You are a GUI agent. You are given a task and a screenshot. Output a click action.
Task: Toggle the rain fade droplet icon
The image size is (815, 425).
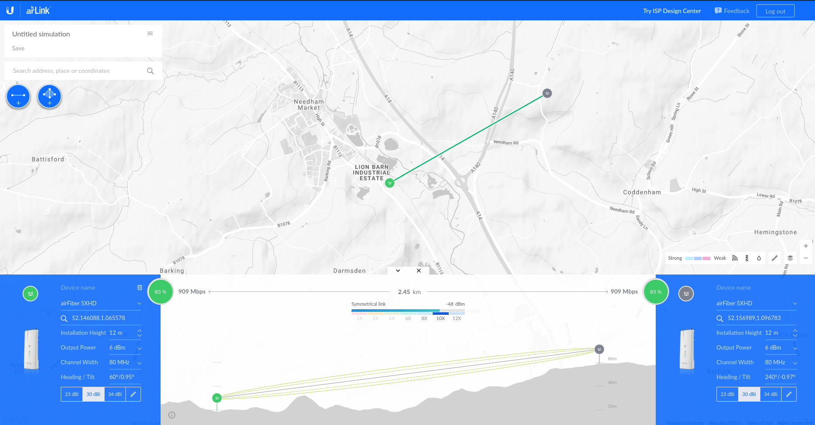(759, 258)
